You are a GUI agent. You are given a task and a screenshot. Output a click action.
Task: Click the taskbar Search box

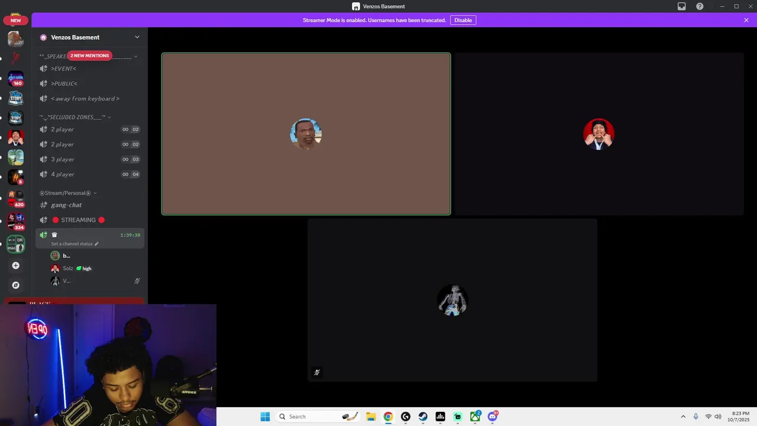tap(318, 417)
